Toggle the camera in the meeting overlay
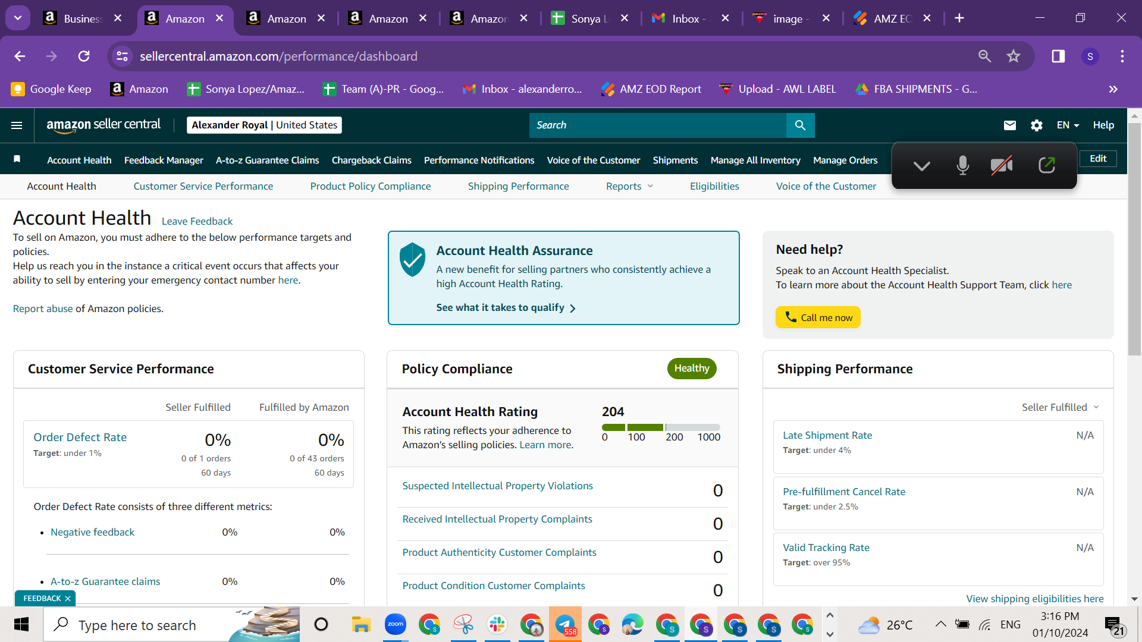This screenshot has height=642, width=1142. point(1002,166)
